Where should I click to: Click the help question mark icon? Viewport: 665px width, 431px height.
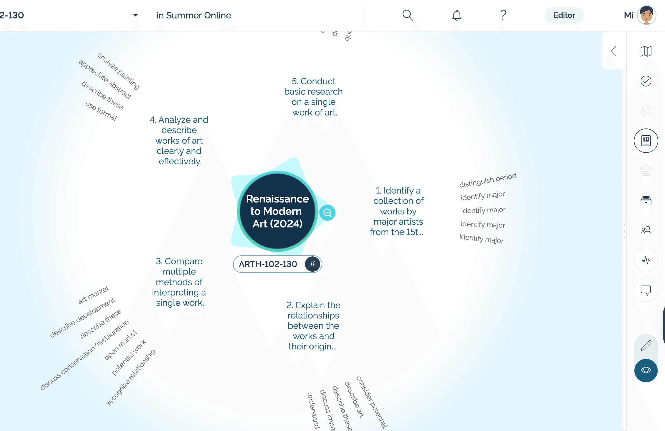click(x=503, y=15)
